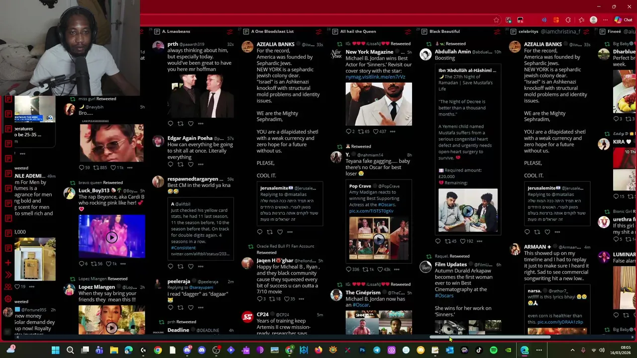The height and width of the screenshot is (358, 637).
Task: Click list icon beside A. Lmaobeans title
Action: point(157,31)
